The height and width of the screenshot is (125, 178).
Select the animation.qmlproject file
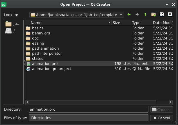(52, 69)
